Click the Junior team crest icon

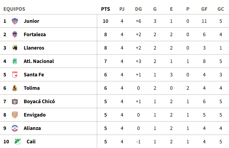point(15,21)
